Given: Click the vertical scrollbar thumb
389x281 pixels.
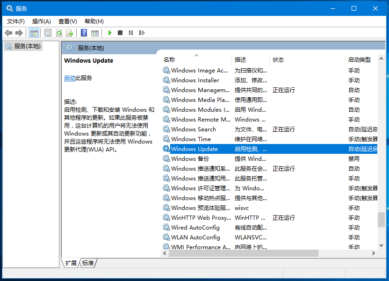Looking at the screenshot, I should click(382, 219).
